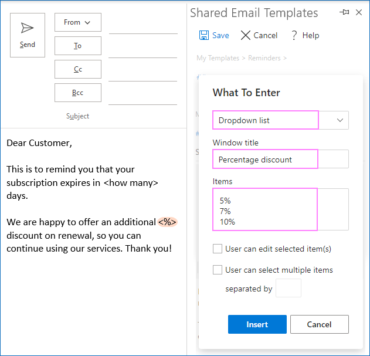
Task: Pin the Shared Email Templates pane
Action: [x=344, y=12]
